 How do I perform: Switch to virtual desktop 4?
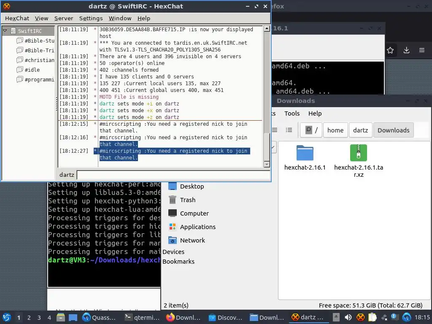coord(49,318)
